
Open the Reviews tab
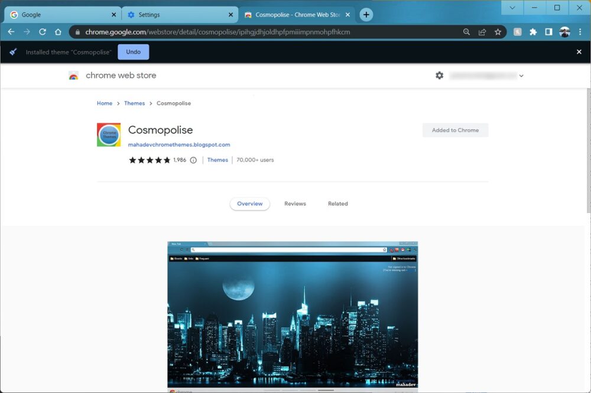point(295,204)
